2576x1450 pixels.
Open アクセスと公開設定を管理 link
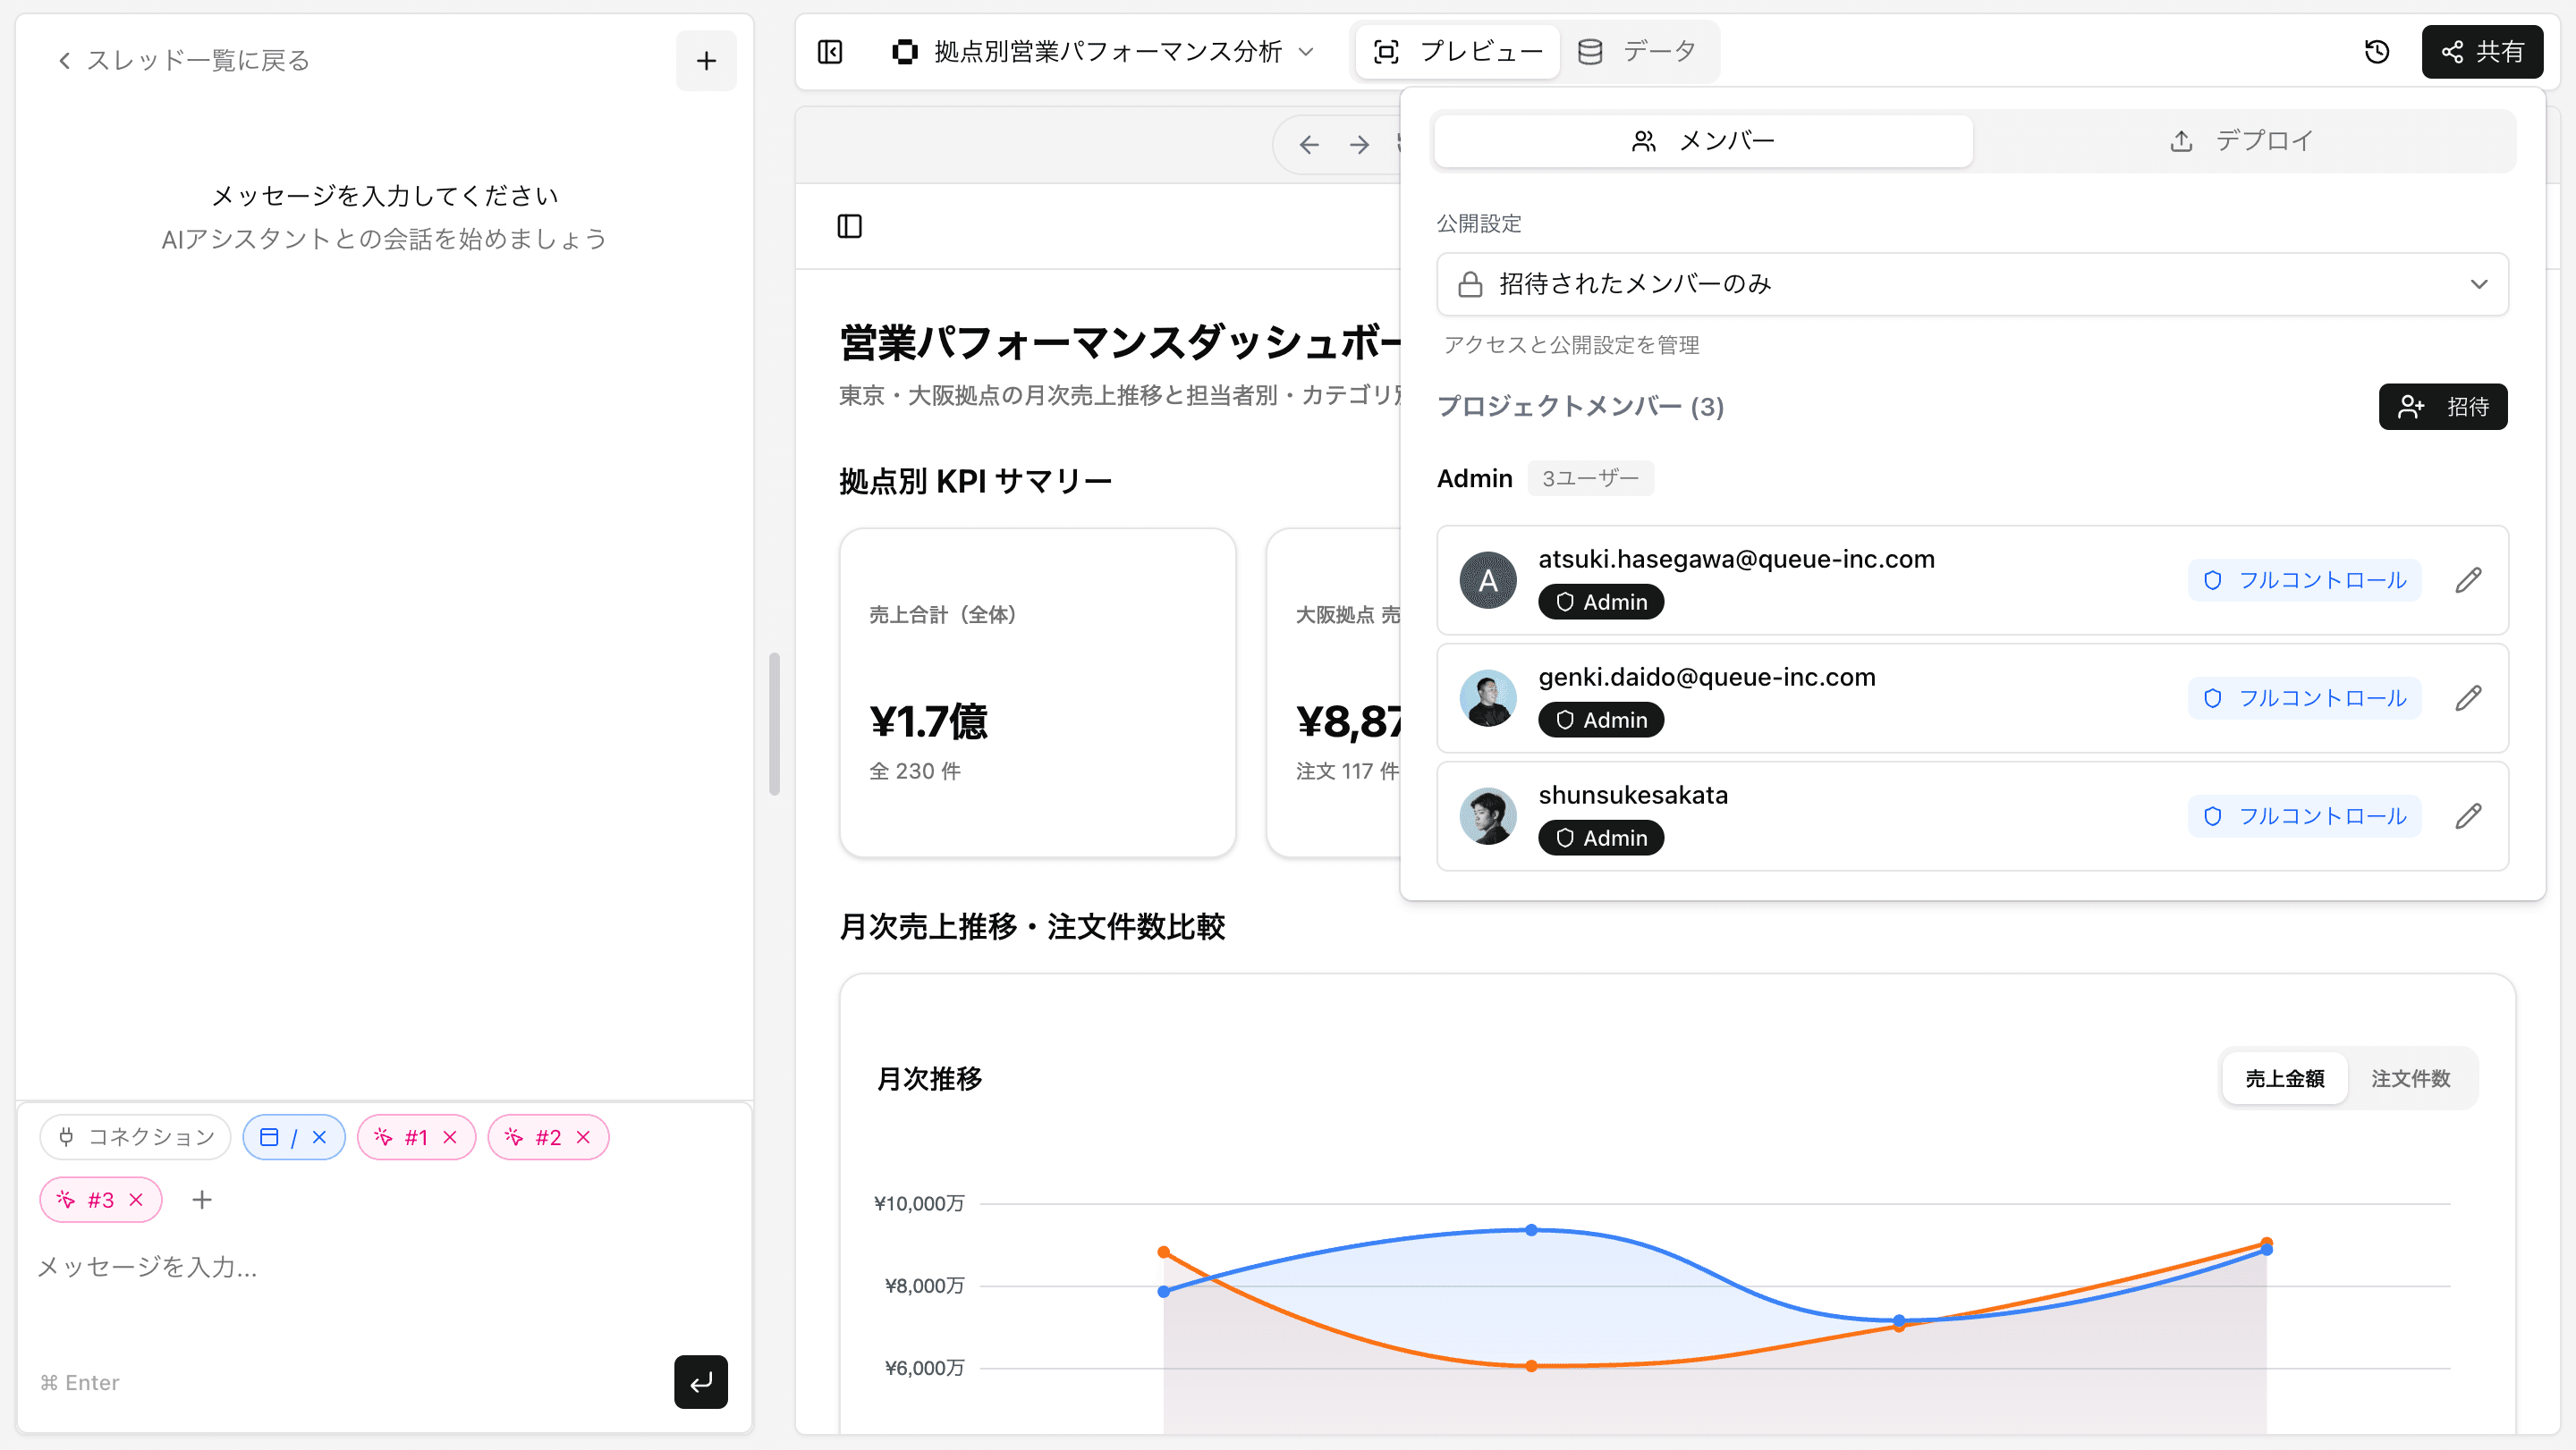[x=1570, y=345]
